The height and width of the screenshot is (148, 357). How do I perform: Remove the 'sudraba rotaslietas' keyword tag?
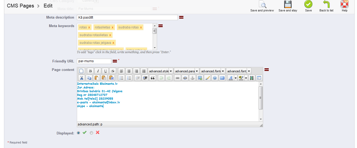pyautogui.click(x=110, y=35)
